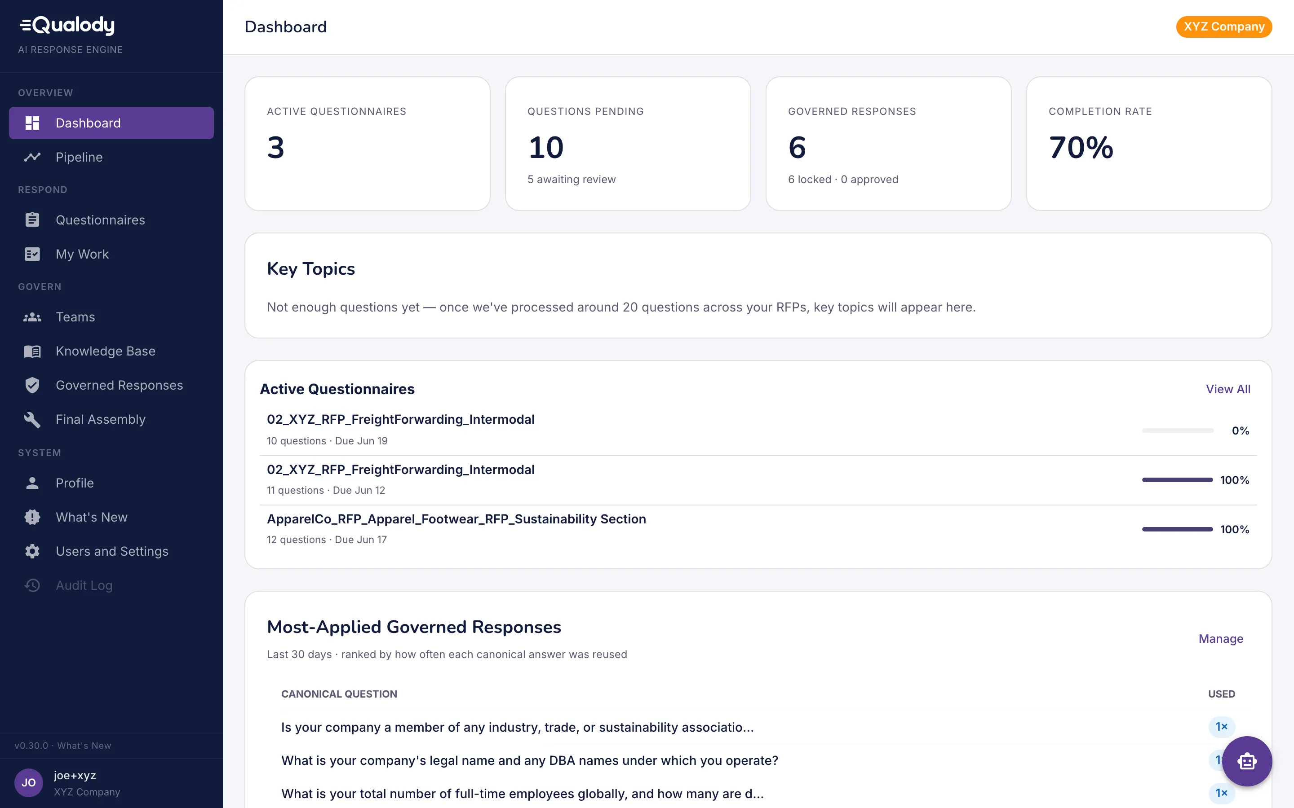The image size is (1294, 808).
Task: Open Governed Responses in the sidebar
Action: point(111,385)
